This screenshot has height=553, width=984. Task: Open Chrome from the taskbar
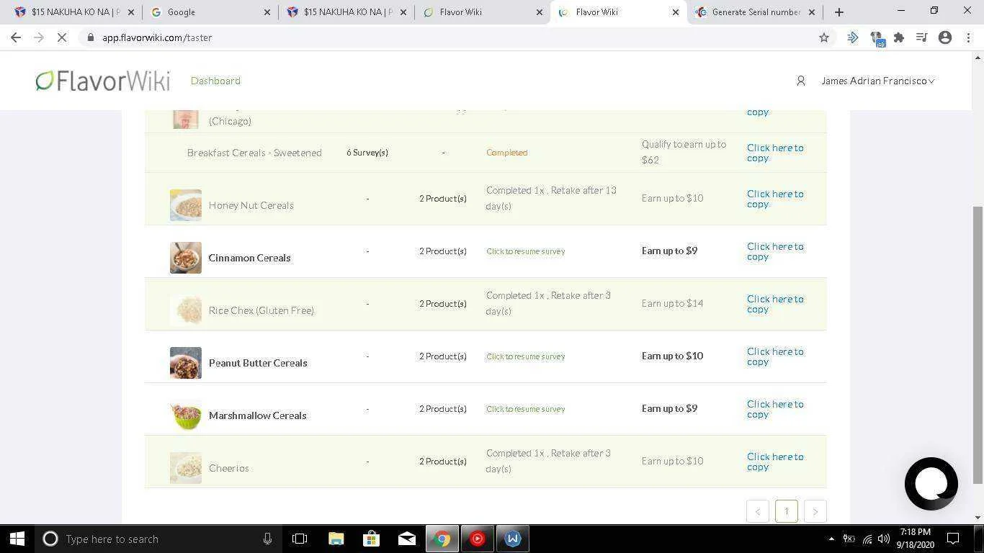(x=442, y=539)
